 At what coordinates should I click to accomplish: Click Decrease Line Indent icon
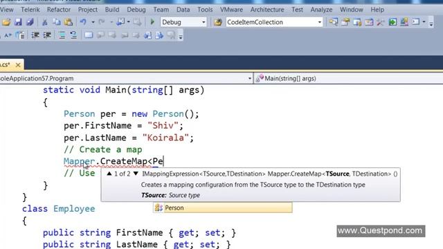pos(35,35)
